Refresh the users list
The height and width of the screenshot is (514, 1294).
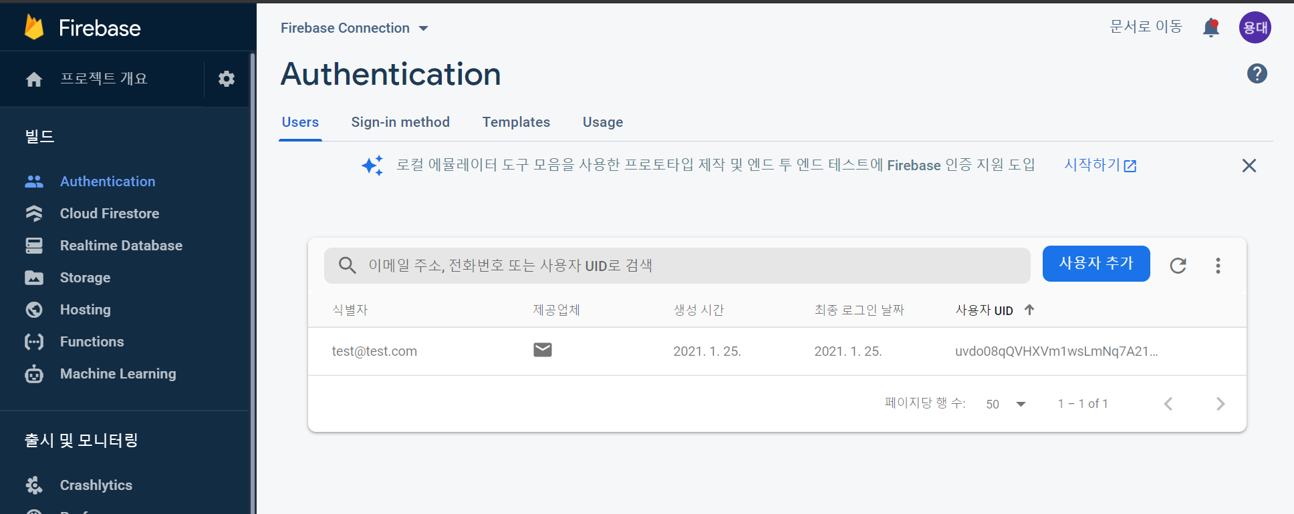pyautogui.click(x=1178, y=266)
